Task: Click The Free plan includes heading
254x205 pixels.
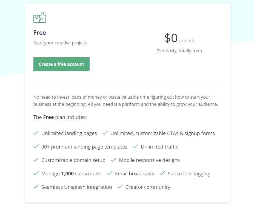Action: [x=60, y=117]
